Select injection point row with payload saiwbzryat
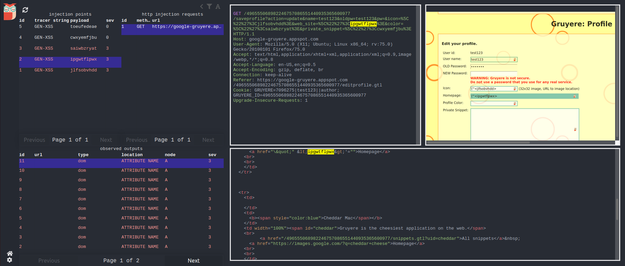This screenshot has height=266, width=625. point(70,51)
